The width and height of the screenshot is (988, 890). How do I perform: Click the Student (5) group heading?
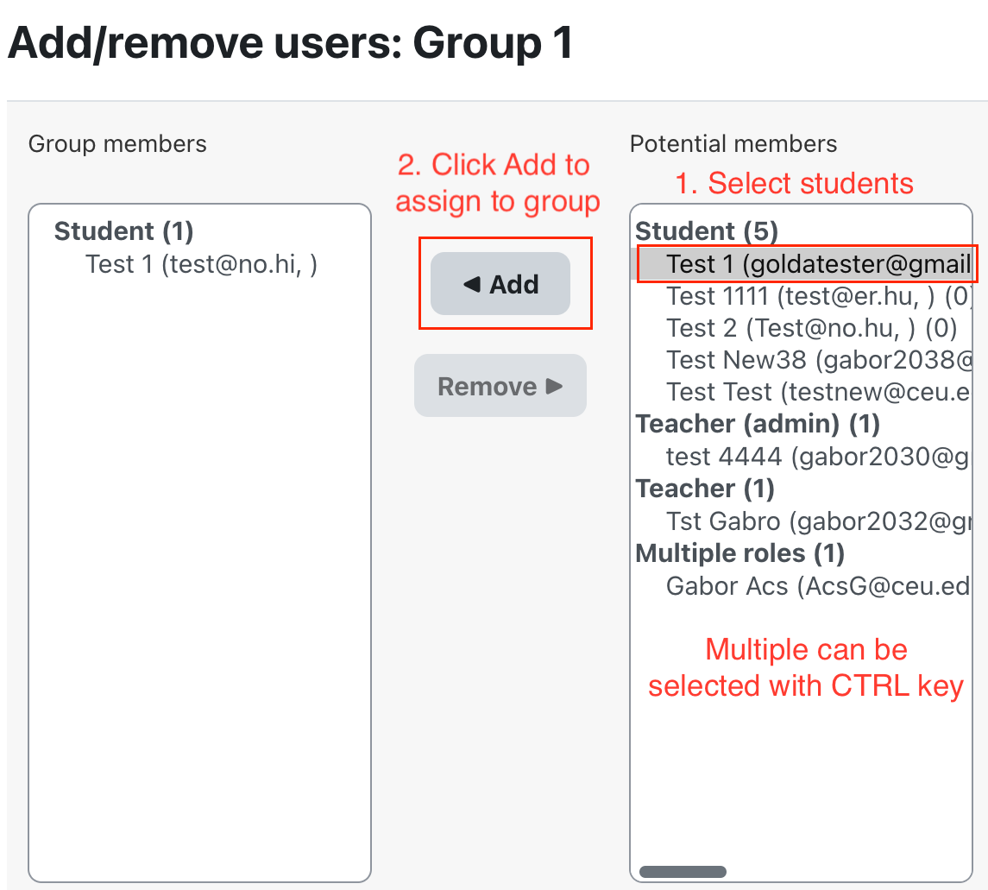(707, 231)
